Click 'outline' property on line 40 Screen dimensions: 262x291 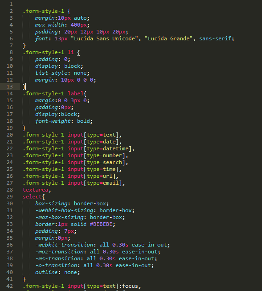click(x=46, y=272)
